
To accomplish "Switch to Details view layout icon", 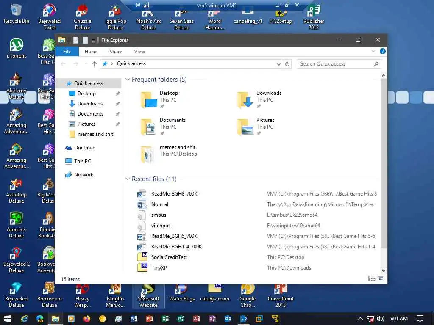I will (x=371, y=279).
